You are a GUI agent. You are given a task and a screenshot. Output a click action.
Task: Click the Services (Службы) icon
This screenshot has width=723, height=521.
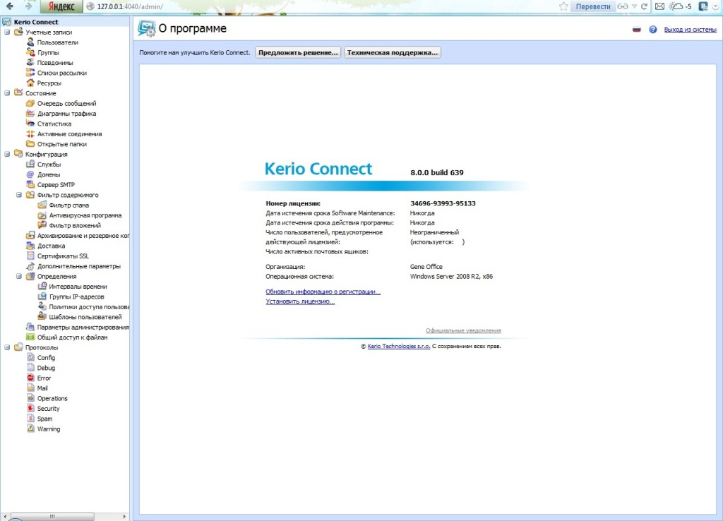point(30,164)
